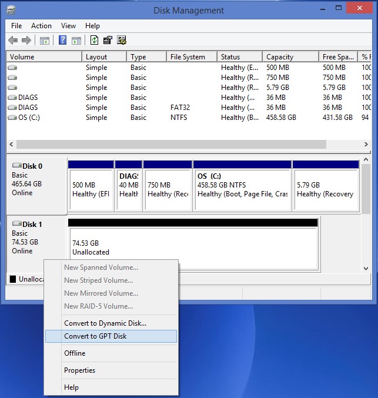Click the Properties toolbar icon
378x398 pixels.
108,40
